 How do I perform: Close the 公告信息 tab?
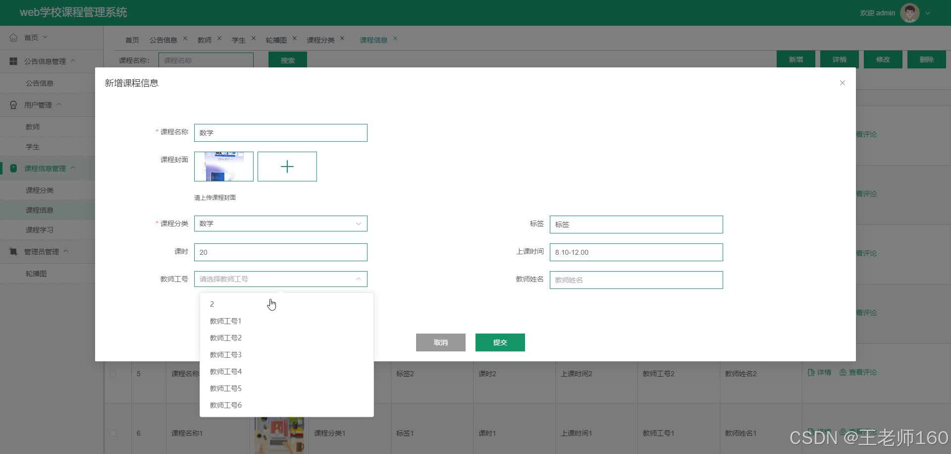point(185,38)
